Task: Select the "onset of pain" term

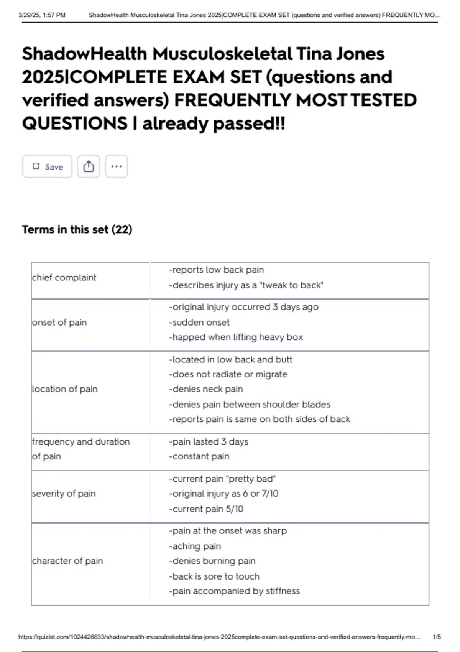Action: 59,322
